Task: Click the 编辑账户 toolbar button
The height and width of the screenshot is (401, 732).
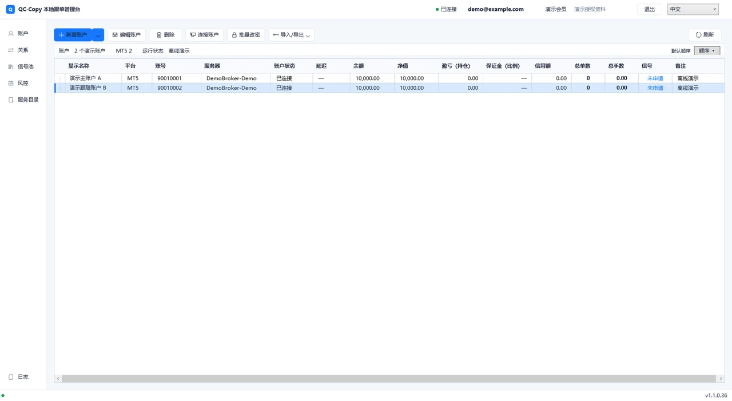Action: click(126, 35)
